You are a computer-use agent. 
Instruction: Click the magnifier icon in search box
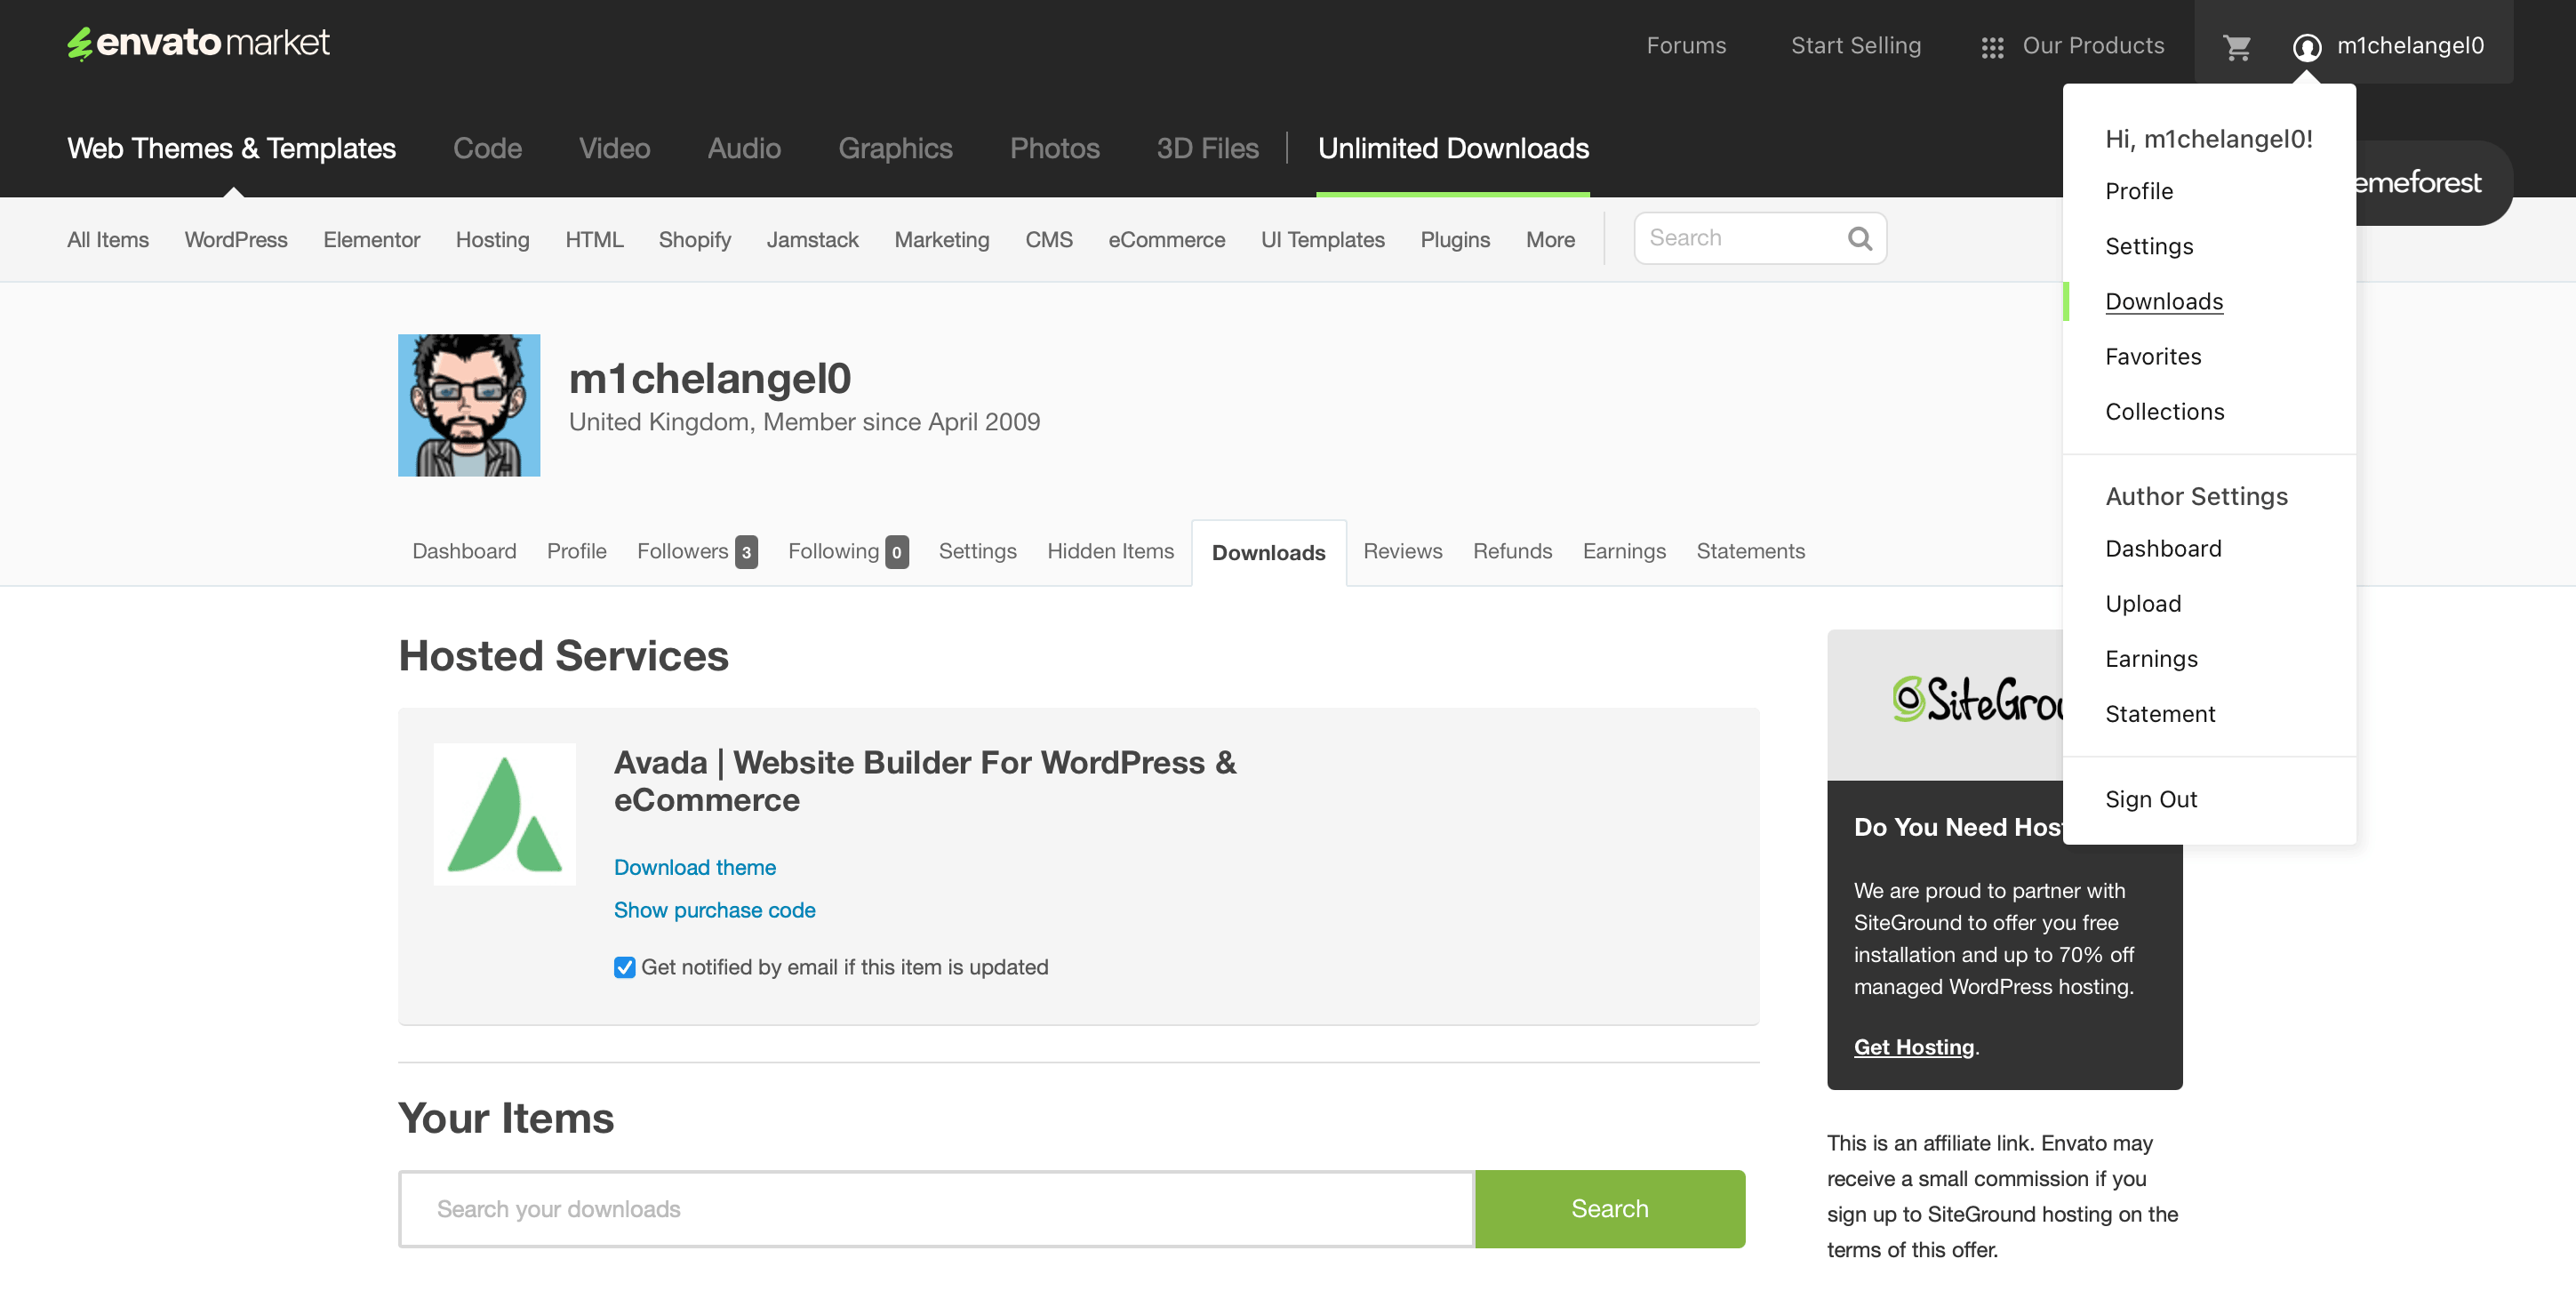pyautogui.click(x=1859, y=238)
